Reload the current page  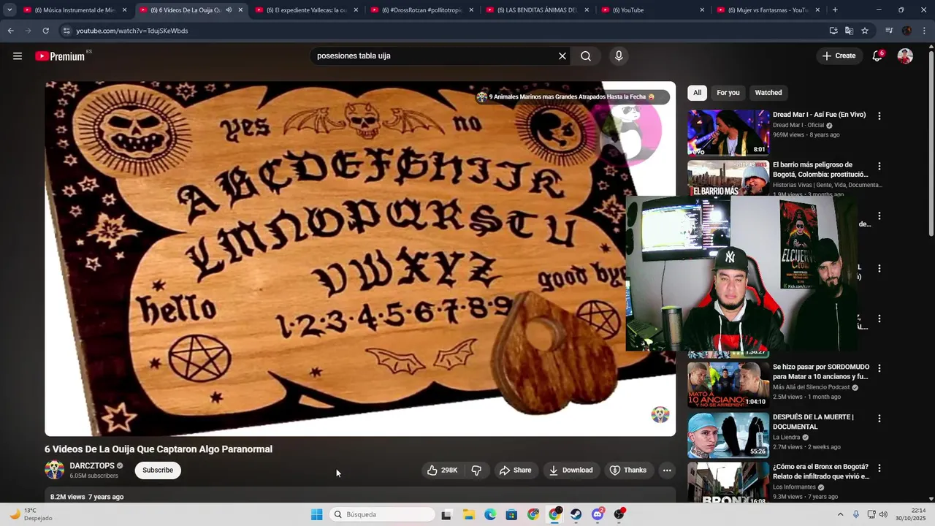45,31
